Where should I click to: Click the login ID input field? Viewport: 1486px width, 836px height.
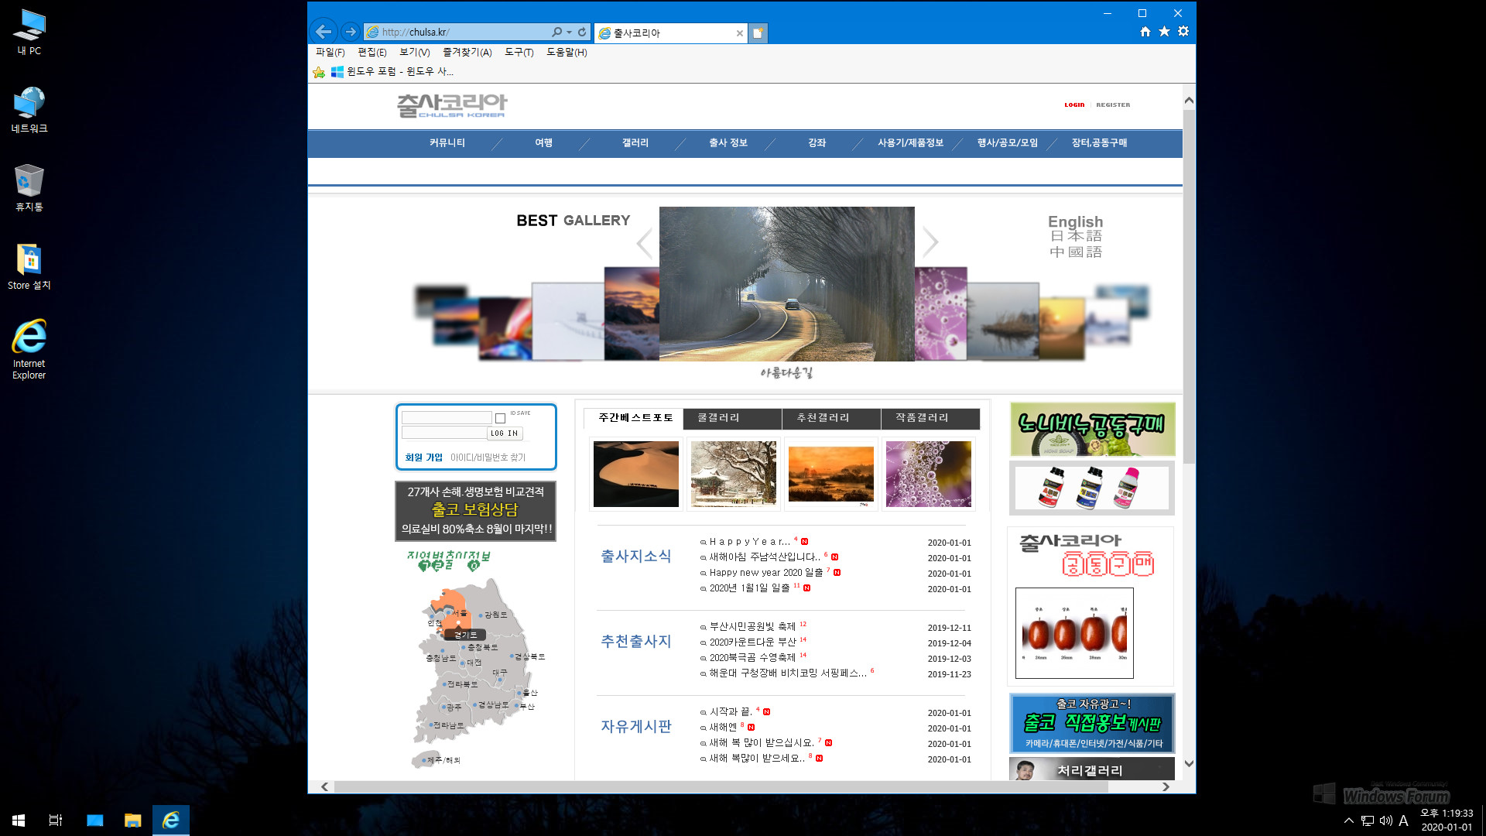447,418
